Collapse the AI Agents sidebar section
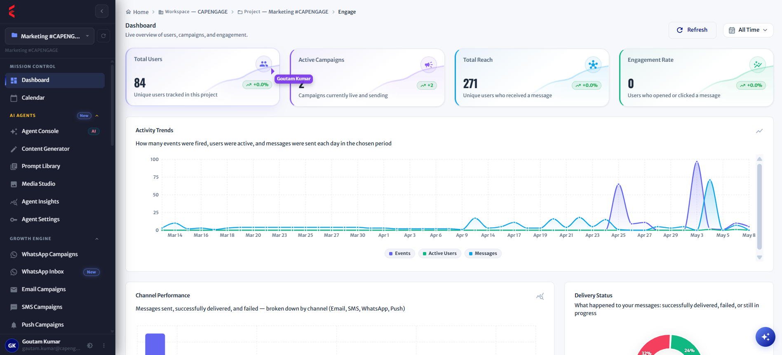This screenshot has width=782, height=355. pos(97,116)
